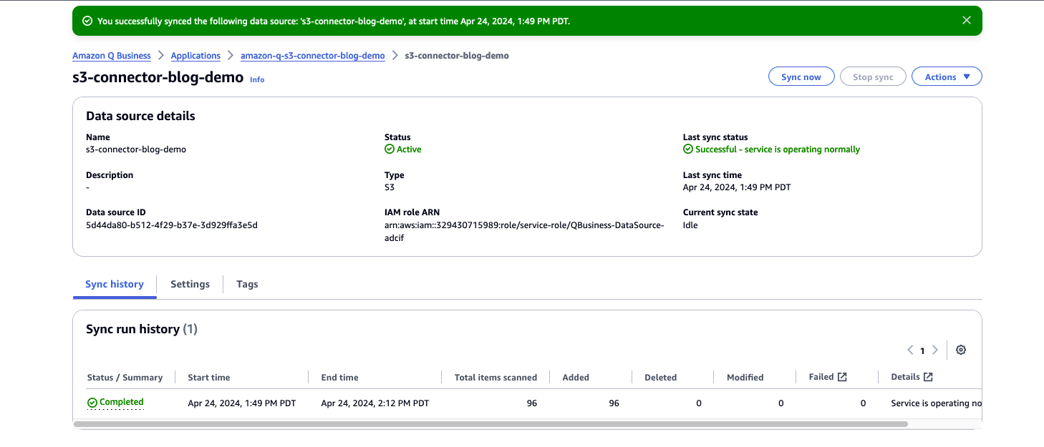Click the 'Data source details' heading
The width and height of the screenshot is (1044, 447).
click(x=140, y=116)
